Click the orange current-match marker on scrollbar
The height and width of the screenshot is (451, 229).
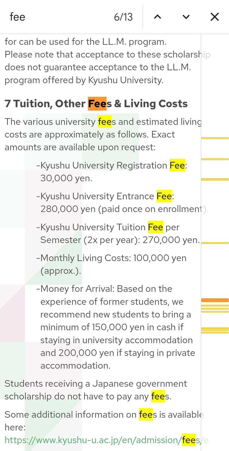215,300
